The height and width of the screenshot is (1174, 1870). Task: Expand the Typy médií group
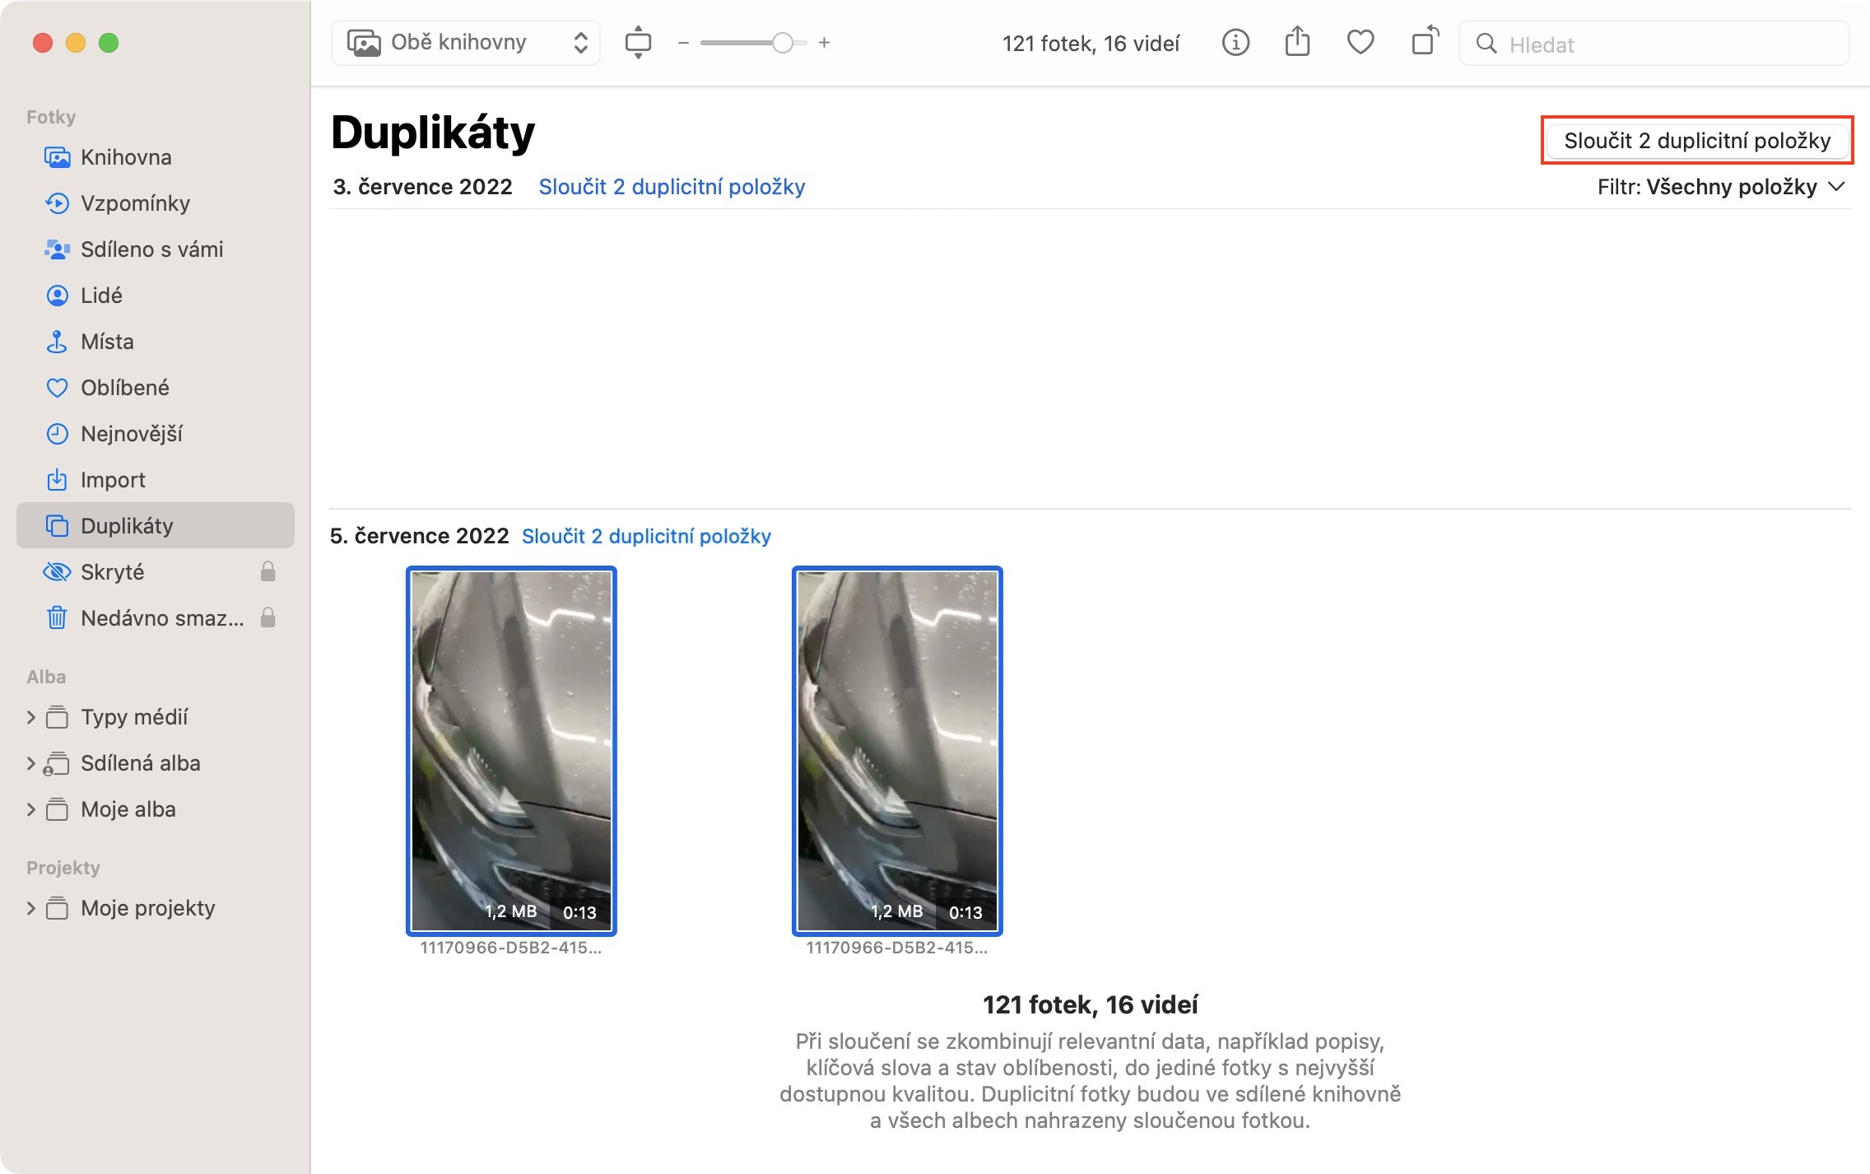31,717
